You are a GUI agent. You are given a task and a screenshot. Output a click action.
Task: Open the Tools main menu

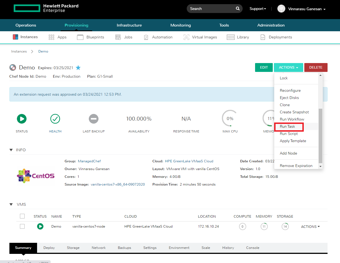(x=224, y=25)
